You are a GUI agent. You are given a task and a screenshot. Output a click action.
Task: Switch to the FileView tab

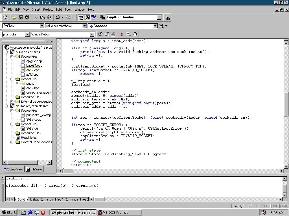tap(34, 169)
